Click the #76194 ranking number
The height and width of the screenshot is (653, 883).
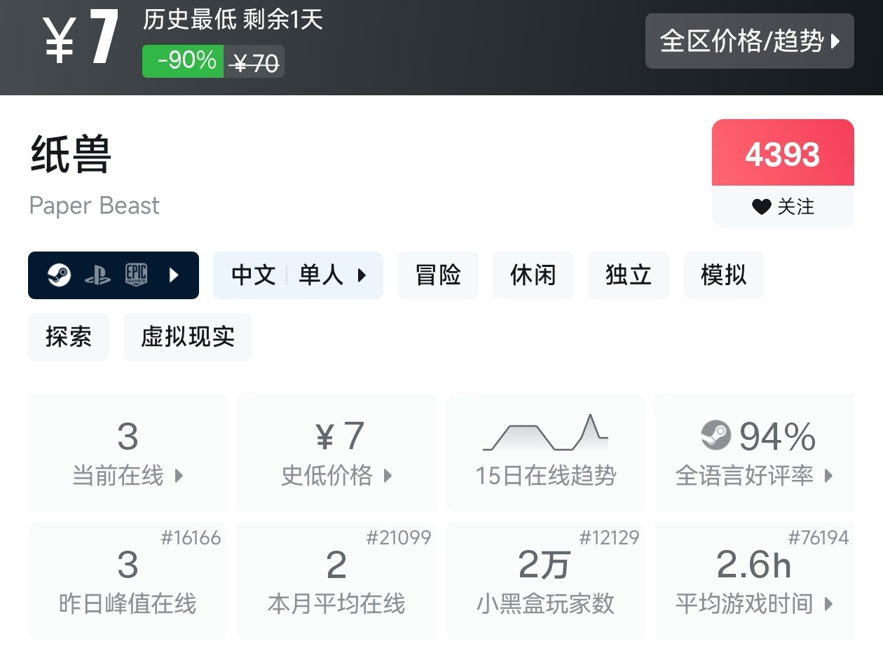(x=819, y=537)
